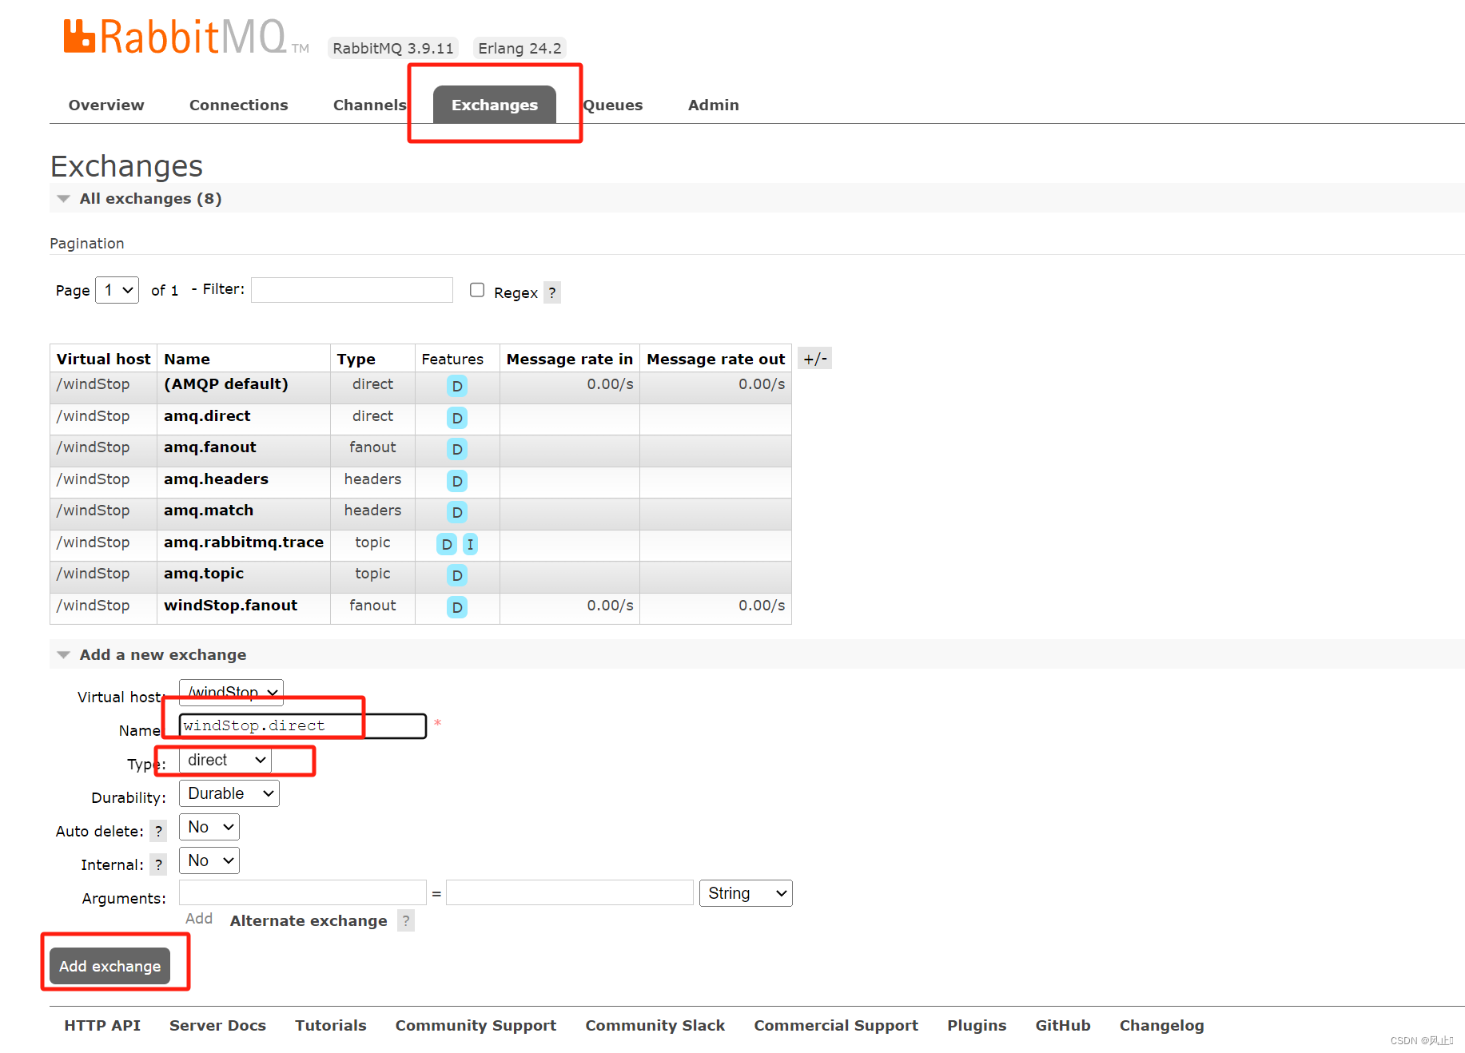This screenshot has width=1465, height=1053.
Task: Open the Auto delete help question mark
Action: tap(158, 831)
